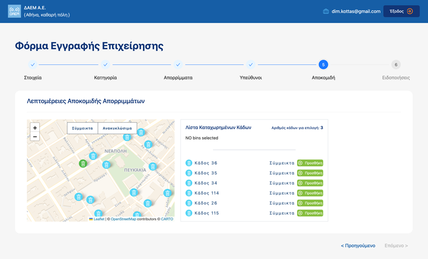This screenshot has width=428, height=259.
Task: Click the green bin marker on map
Action: pos(83,163)
